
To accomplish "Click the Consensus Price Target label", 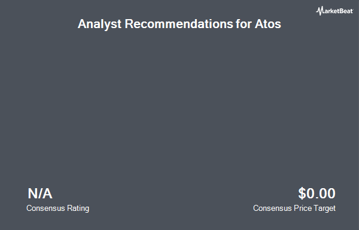I will (x=294, y=208).
